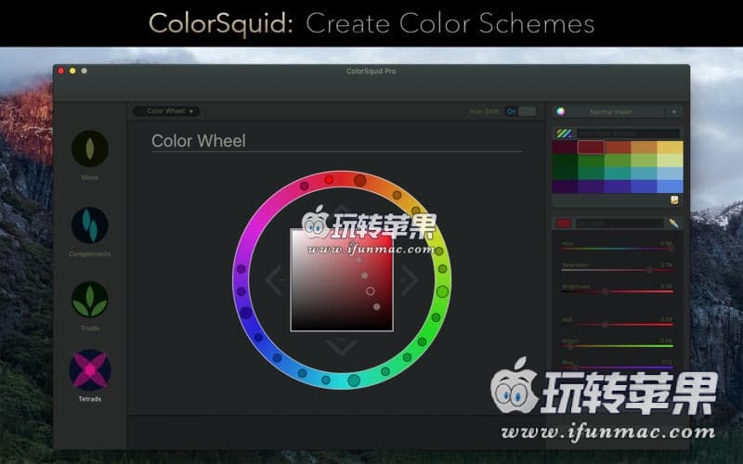This screenshot has width=743, height=464.
Task: Click the Tetrads label
Action: (x=90, y=399)
